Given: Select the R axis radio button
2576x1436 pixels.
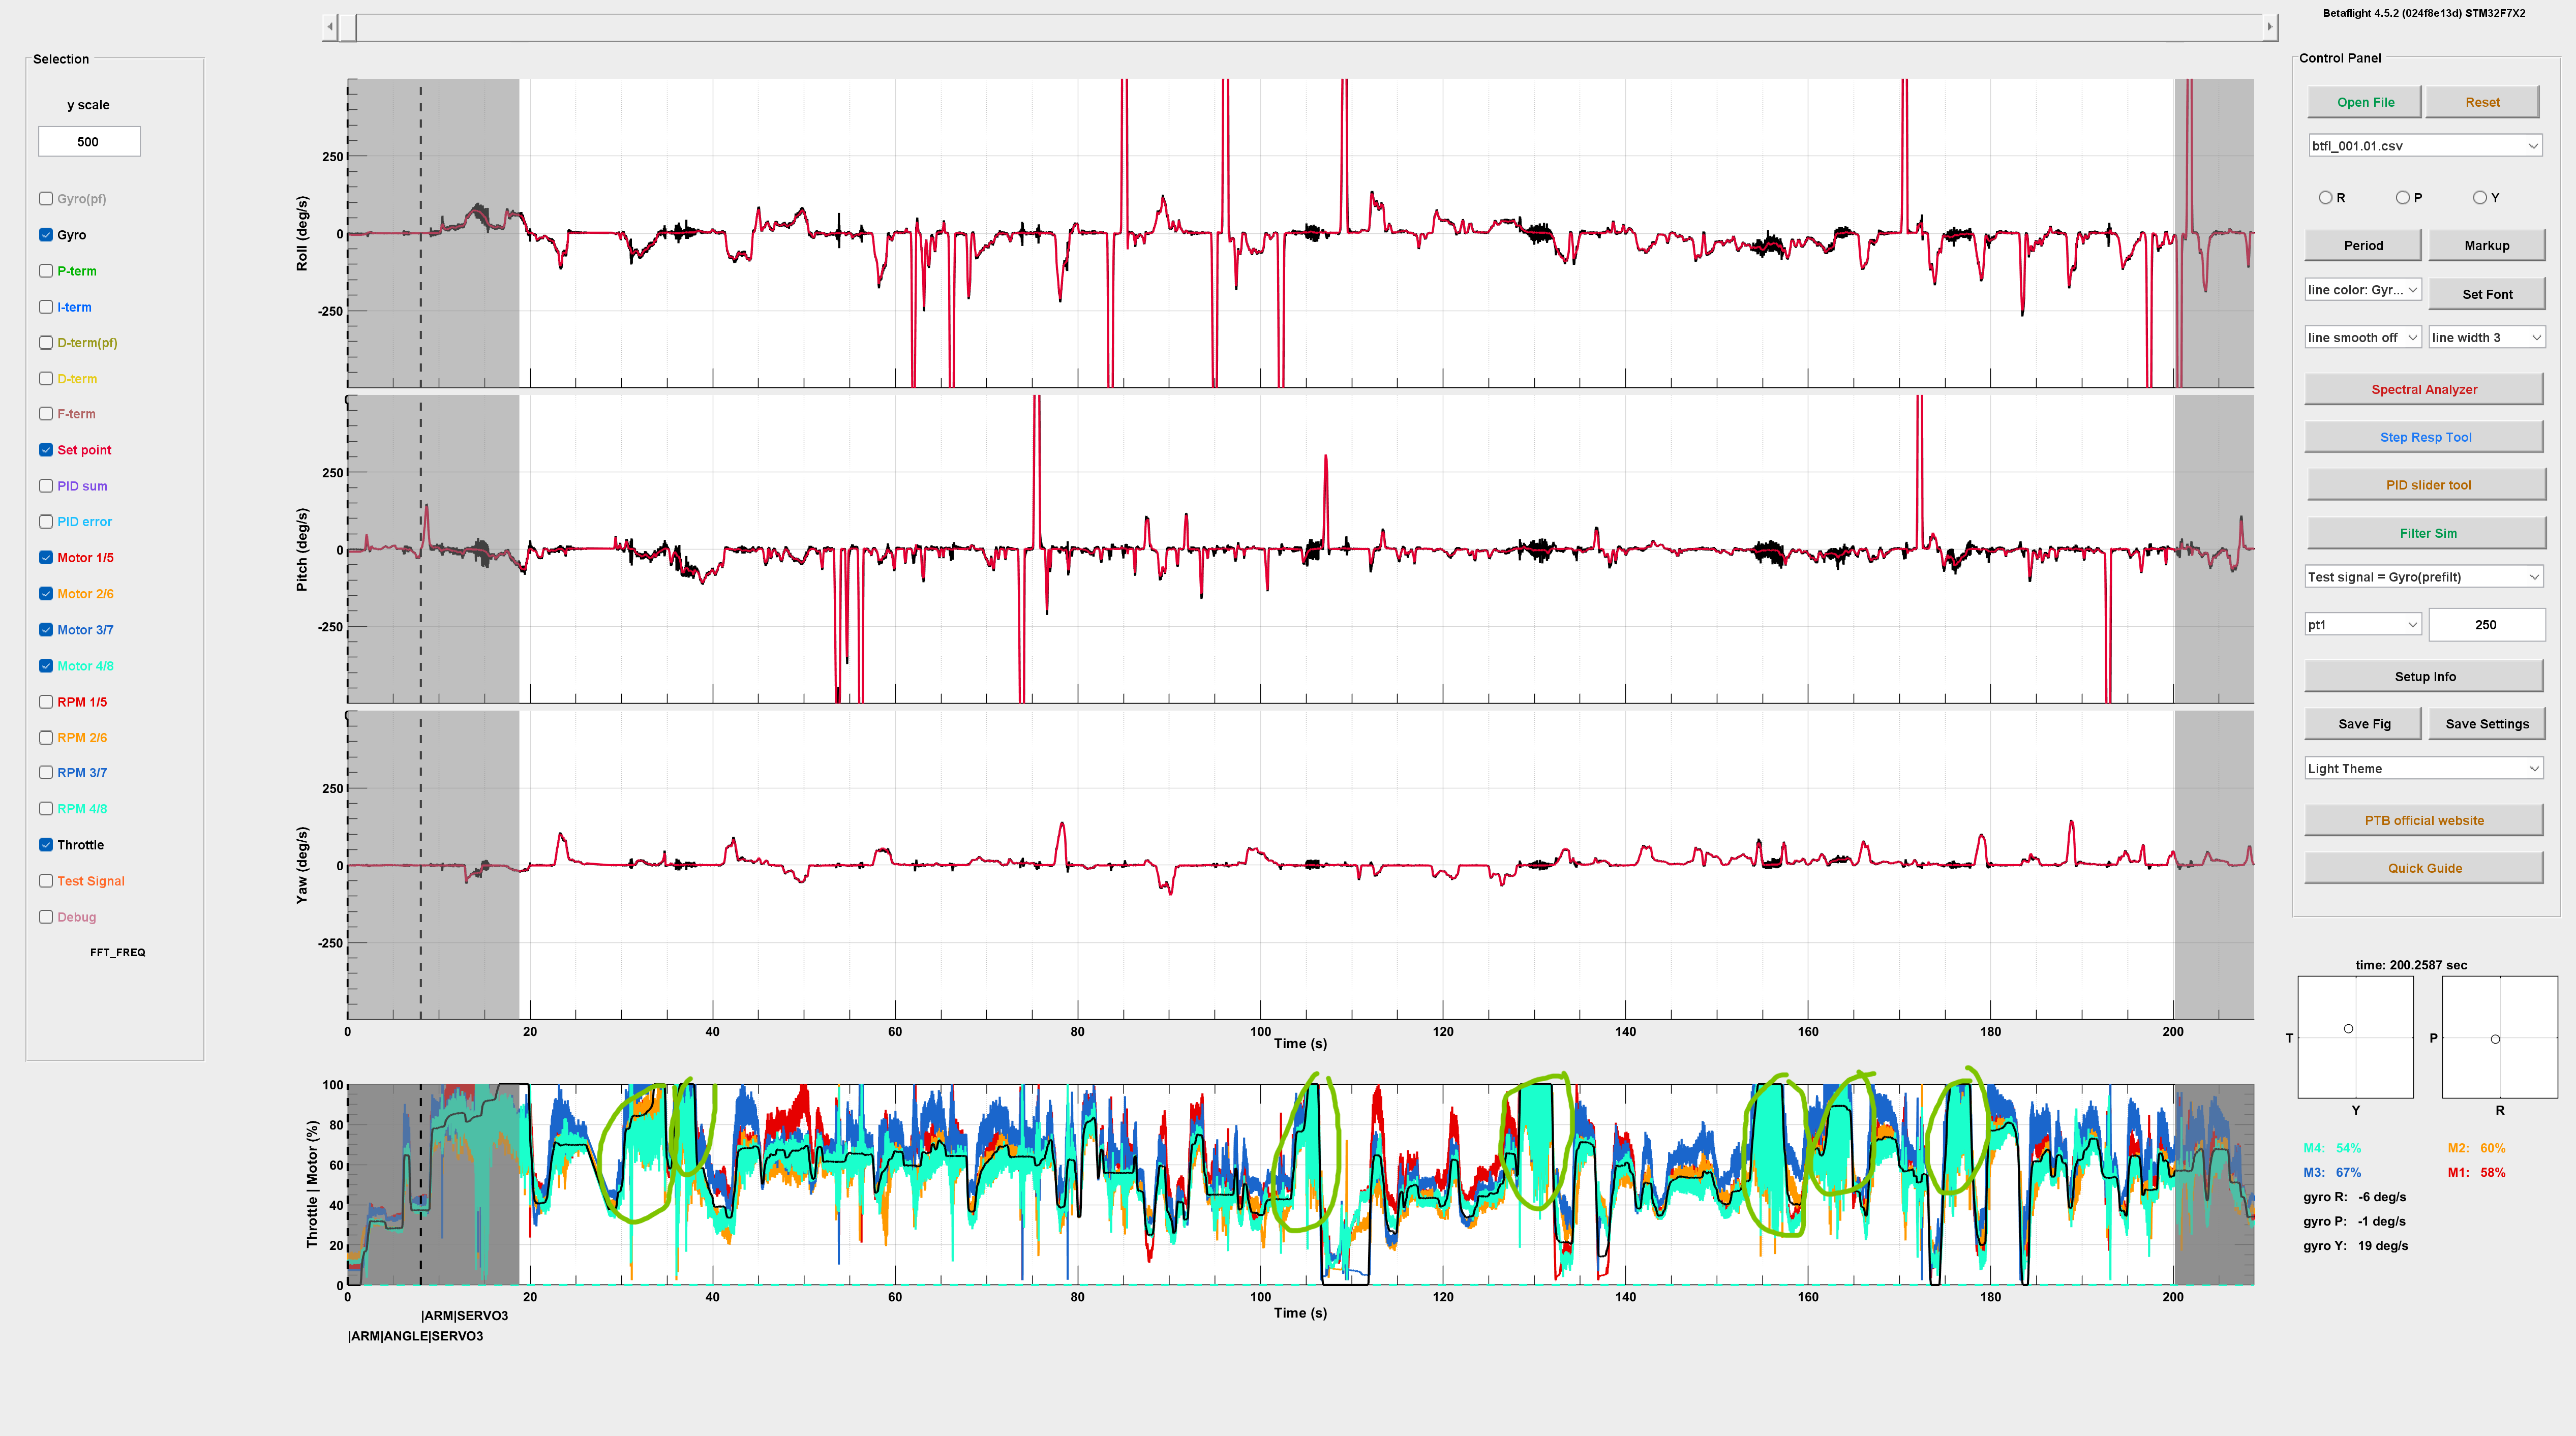Looking at the screenshot, I should [2325, 198].
